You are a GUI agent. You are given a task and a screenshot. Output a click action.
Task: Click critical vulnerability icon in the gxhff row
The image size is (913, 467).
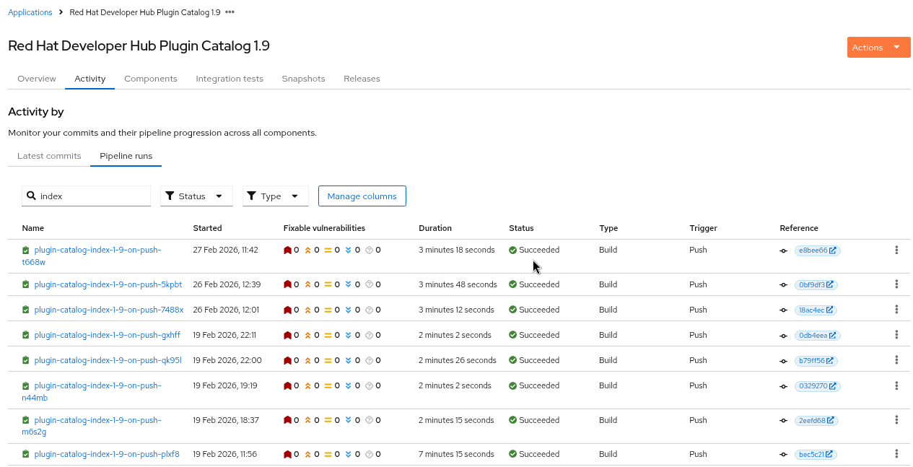coord(287,336)
